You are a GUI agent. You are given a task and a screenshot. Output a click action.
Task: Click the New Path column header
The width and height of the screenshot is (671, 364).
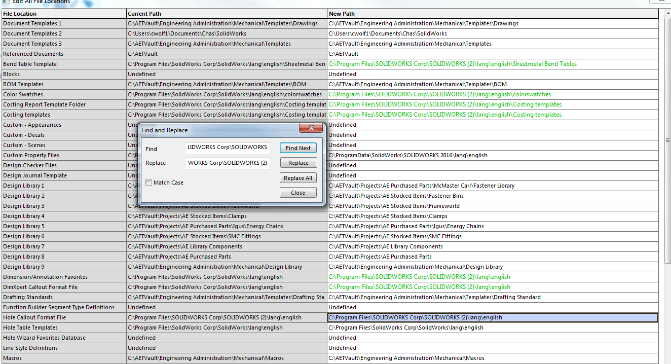(493, 14)
